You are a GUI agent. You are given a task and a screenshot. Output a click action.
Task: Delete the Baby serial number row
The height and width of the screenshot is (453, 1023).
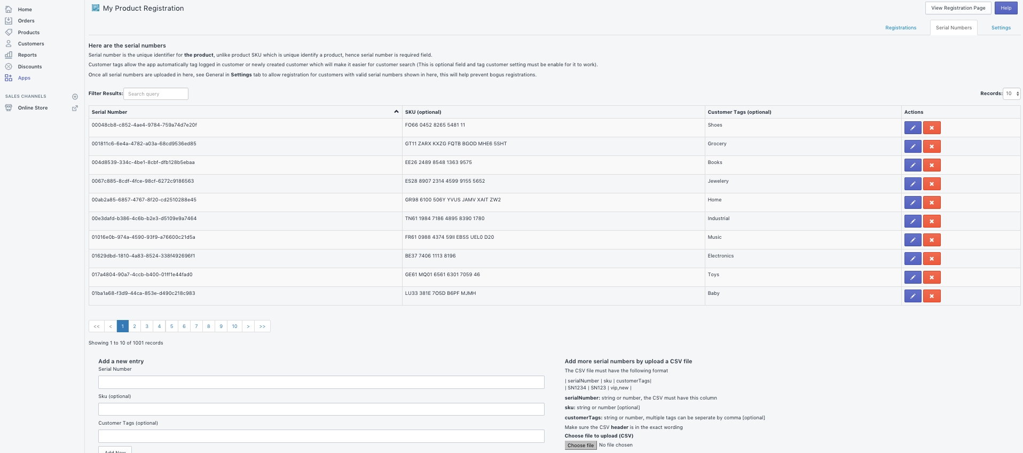(x=931, y=296)
